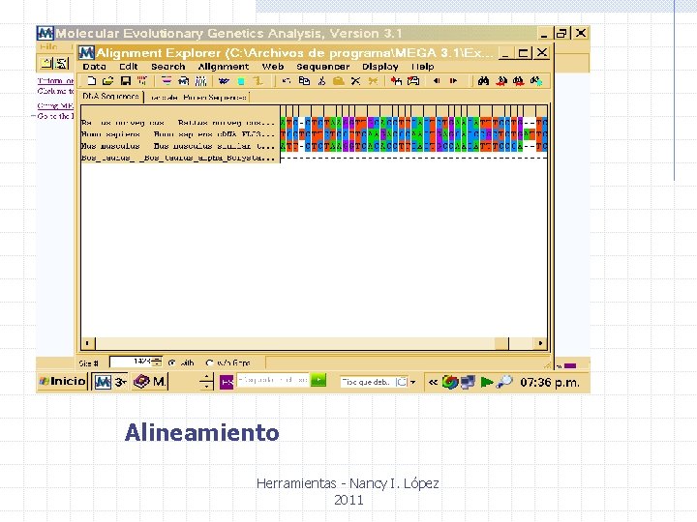Click the main MEGA window toolbar first icon

point(46,63)
